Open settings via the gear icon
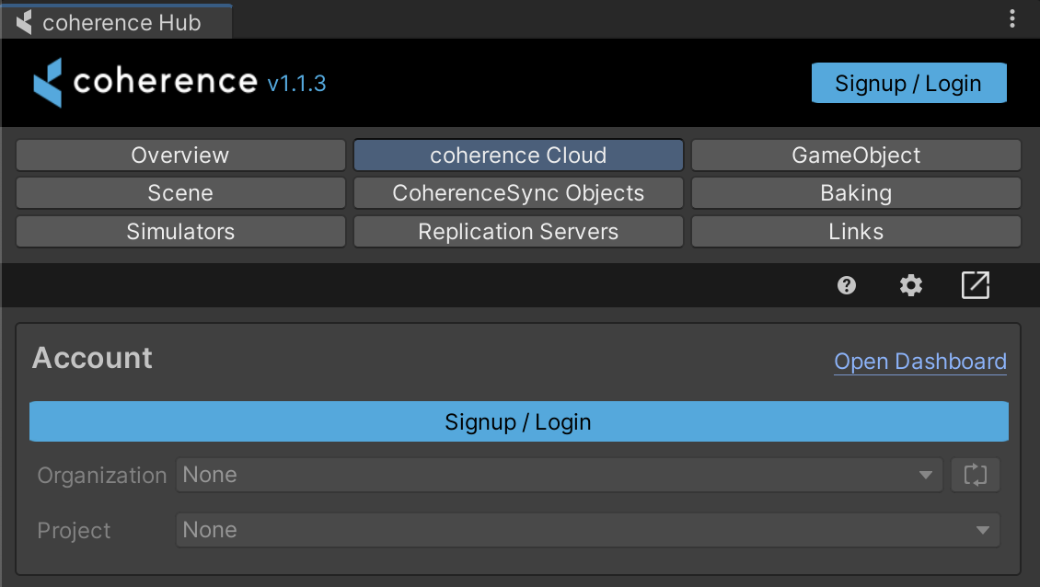 (911, 285)
